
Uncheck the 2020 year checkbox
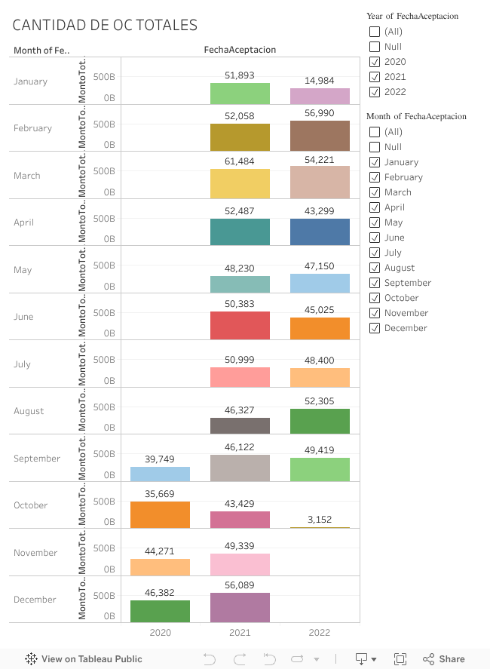tap(375, 62)
